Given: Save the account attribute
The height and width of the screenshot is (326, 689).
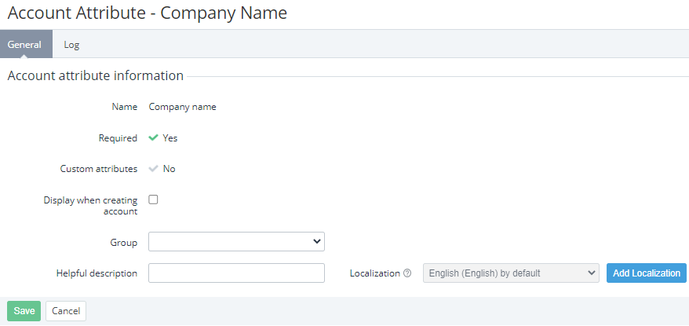Looking at the screenshot, I should 24,311.
